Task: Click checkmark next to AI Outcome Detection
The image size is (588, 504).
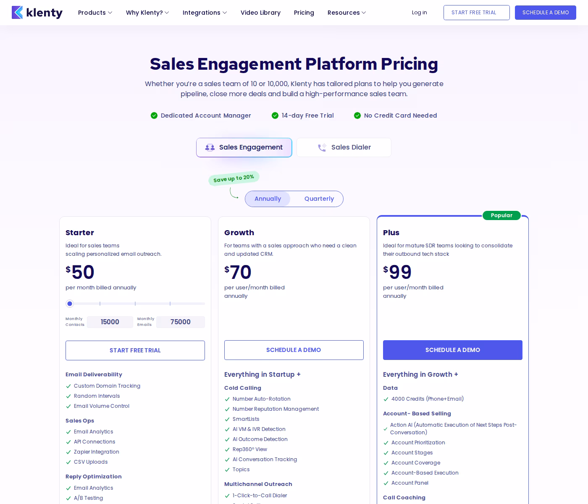Action: 227,439
